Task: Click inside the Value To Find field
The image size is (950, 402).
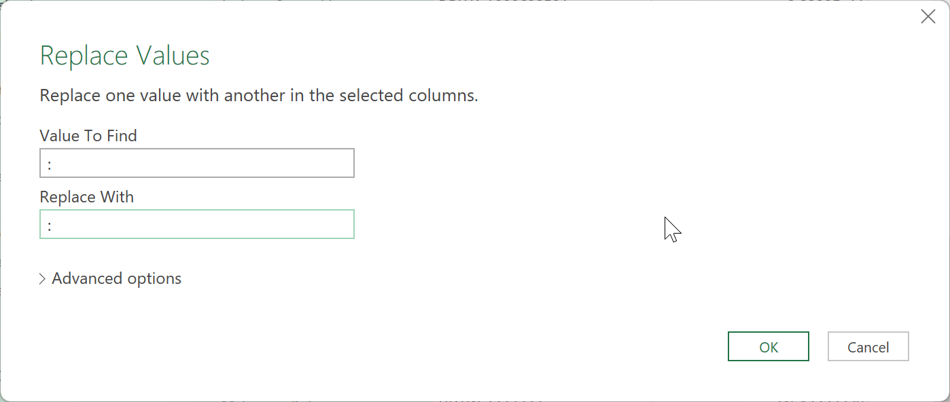Action: (x=197, y=163)
